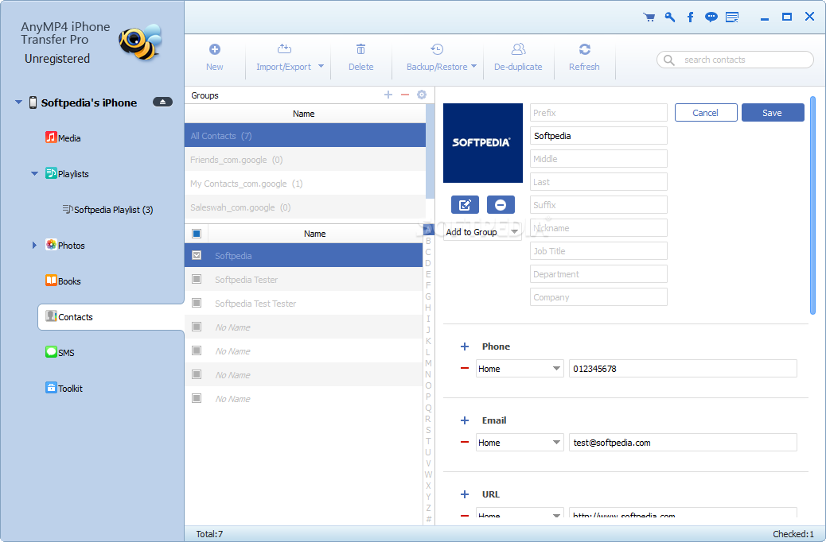Select Softpedia Playlist (3)
This screenshot has width=826, height=542.
pyautogui.click(x=108, y=210)
